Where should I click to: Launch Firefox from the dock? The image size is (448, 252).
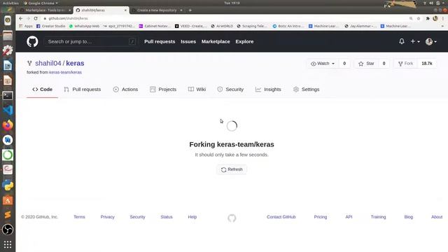[8, 125]
